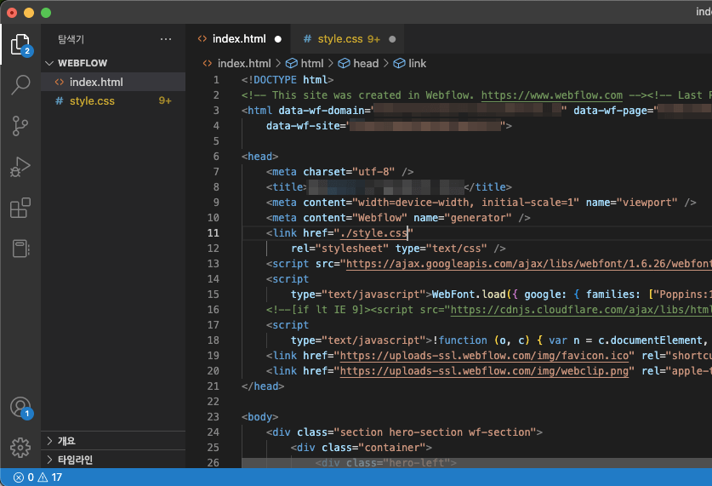The image size is (712, 486).
Task: Open the webclip.png link URL
Action: click(484, 371)
